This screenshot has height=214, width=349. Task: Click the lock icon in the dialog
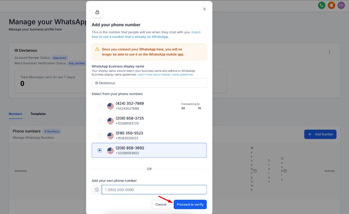(97, 12)
